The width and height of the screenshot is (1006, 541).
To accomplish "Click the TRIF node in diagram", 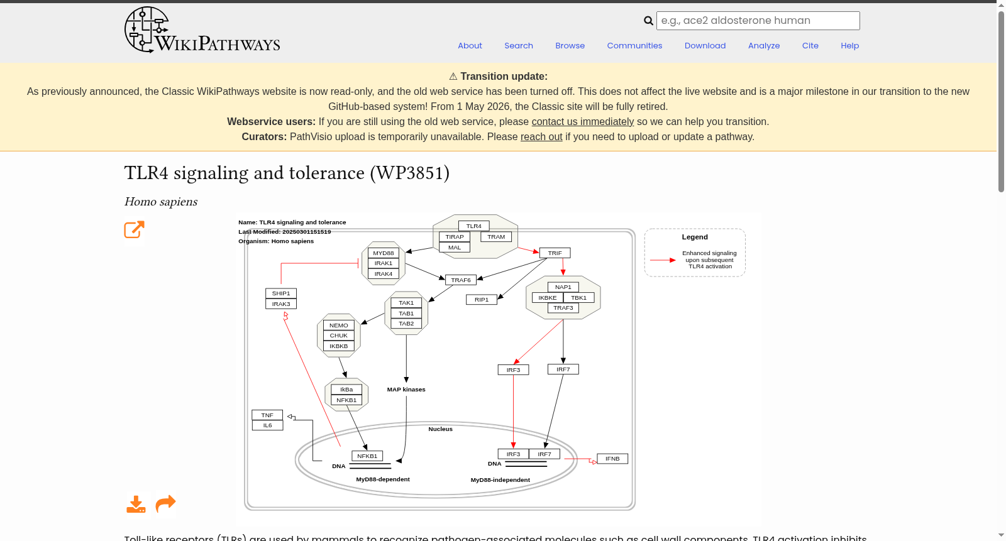I will (x=555, y=253).
